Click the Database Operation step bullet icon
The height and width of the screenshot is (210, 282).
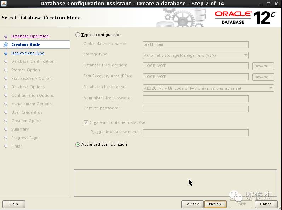coord(6,36)
